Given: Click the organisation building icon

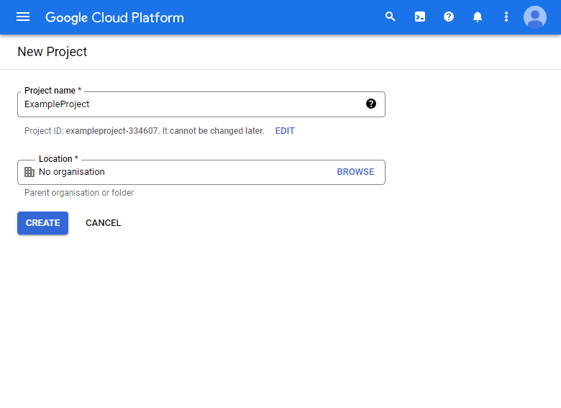Looking at the screenshot, I should 29,172.
